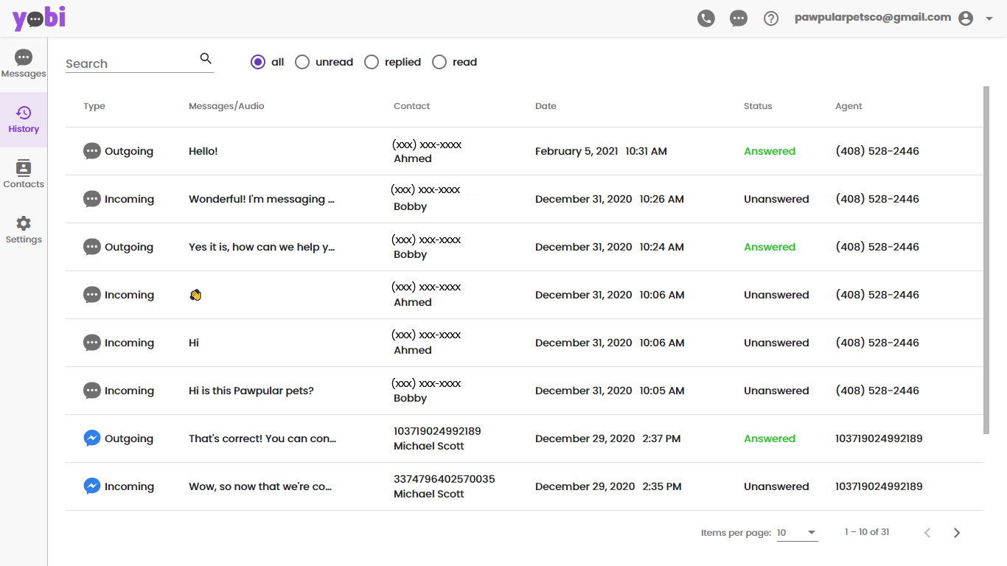This screenshot has width=1007, height=566.
Task: Open Settings in the sidebar
Action: 24,230
